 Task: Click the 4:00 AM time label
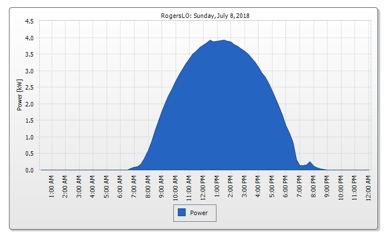point(93,187)
